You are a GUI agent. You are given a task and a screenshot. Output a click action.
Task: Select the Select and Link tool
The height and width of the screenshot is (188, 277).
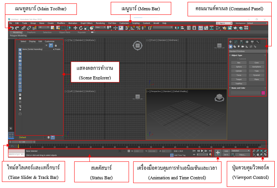click(24, 28)
